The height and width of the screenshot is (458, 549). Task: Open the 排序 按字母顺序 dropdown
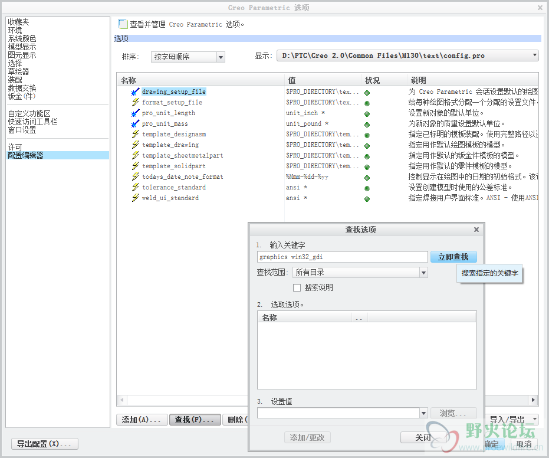(221, 57)
